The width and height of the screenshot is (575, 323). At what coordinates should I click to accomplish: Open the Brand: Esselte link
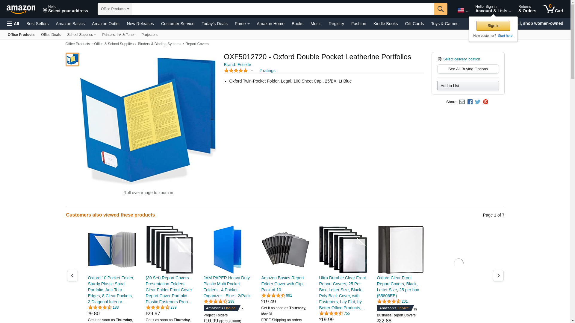coord(237,65)
